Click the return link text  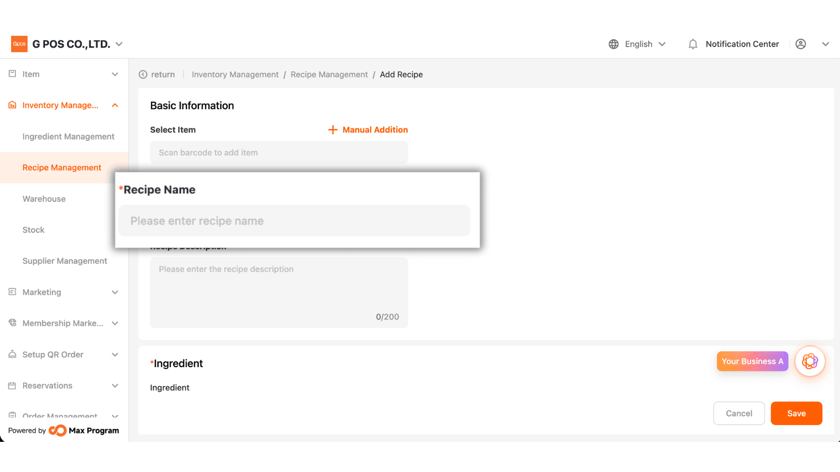(163, 75)
